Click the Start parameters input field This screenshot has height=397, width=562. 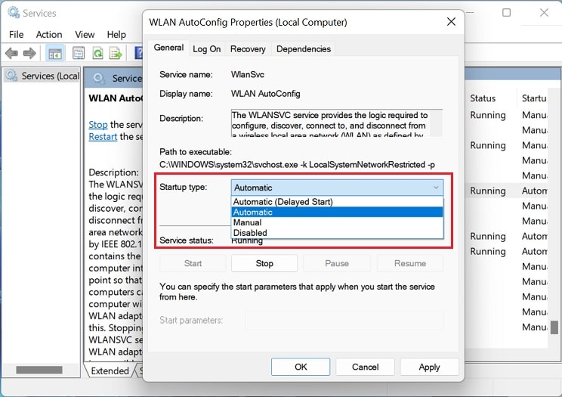(344, 320)
